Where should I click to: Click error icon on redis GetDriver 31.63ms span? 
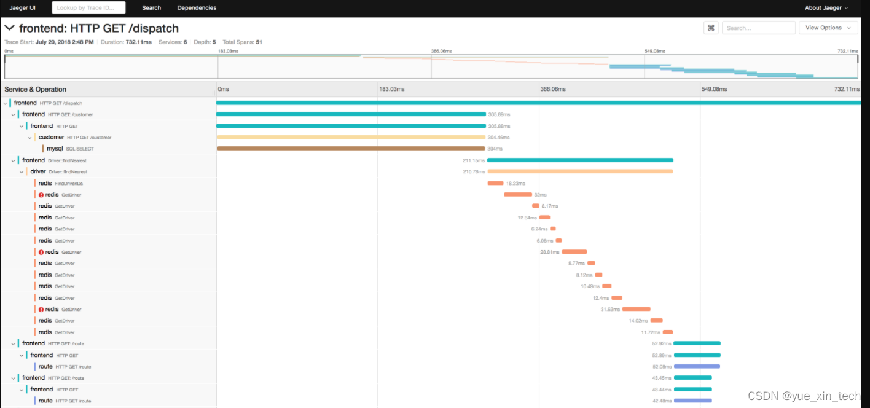(41, 309)
